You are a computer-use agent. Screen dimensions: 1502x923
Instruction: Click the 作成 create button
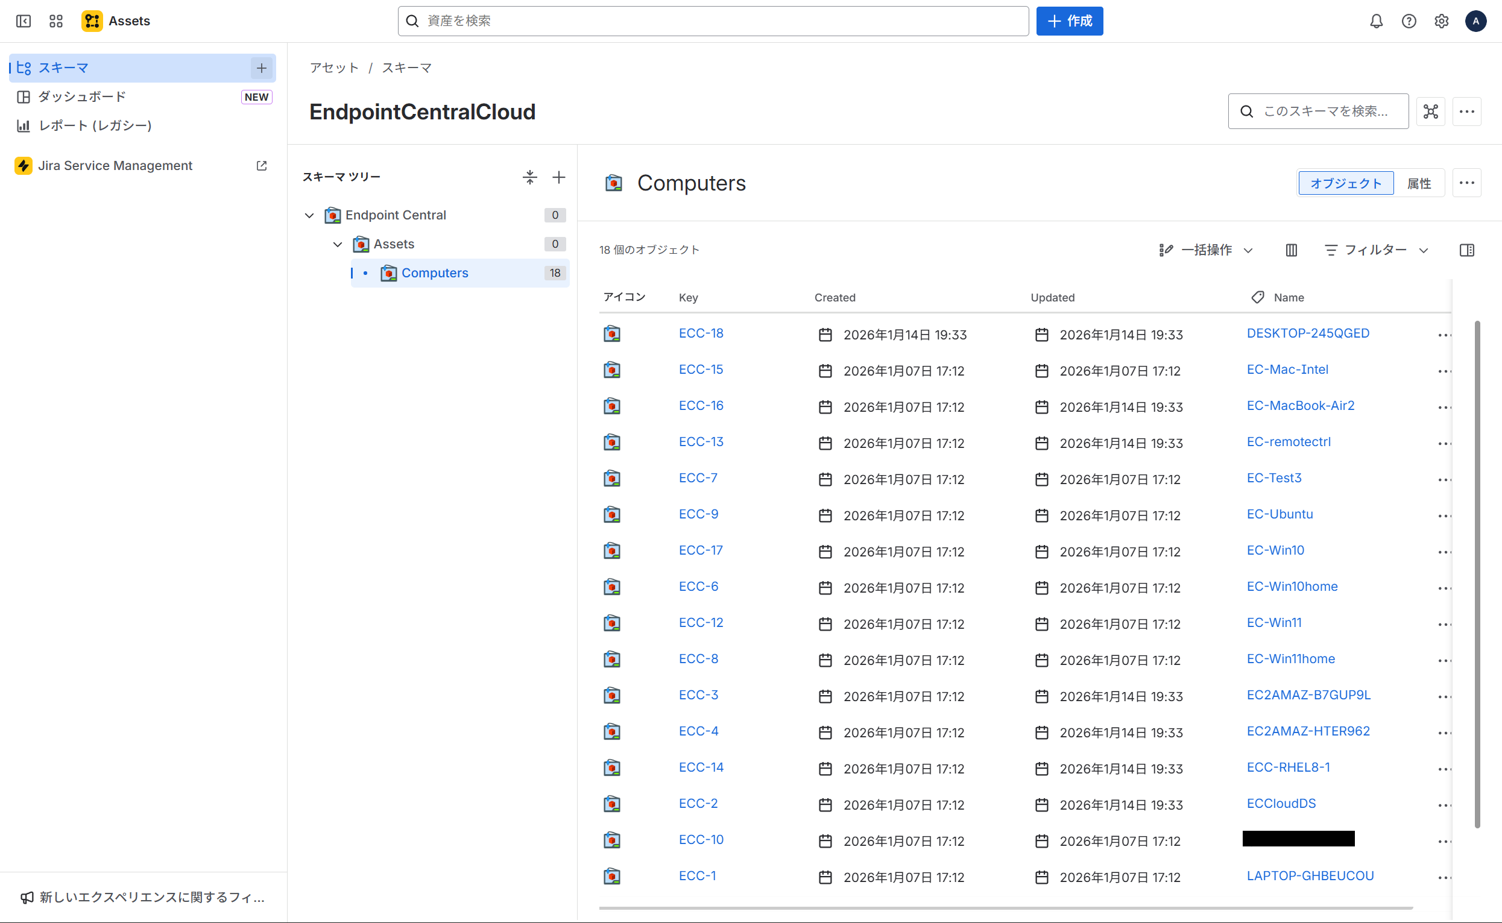1069,21
